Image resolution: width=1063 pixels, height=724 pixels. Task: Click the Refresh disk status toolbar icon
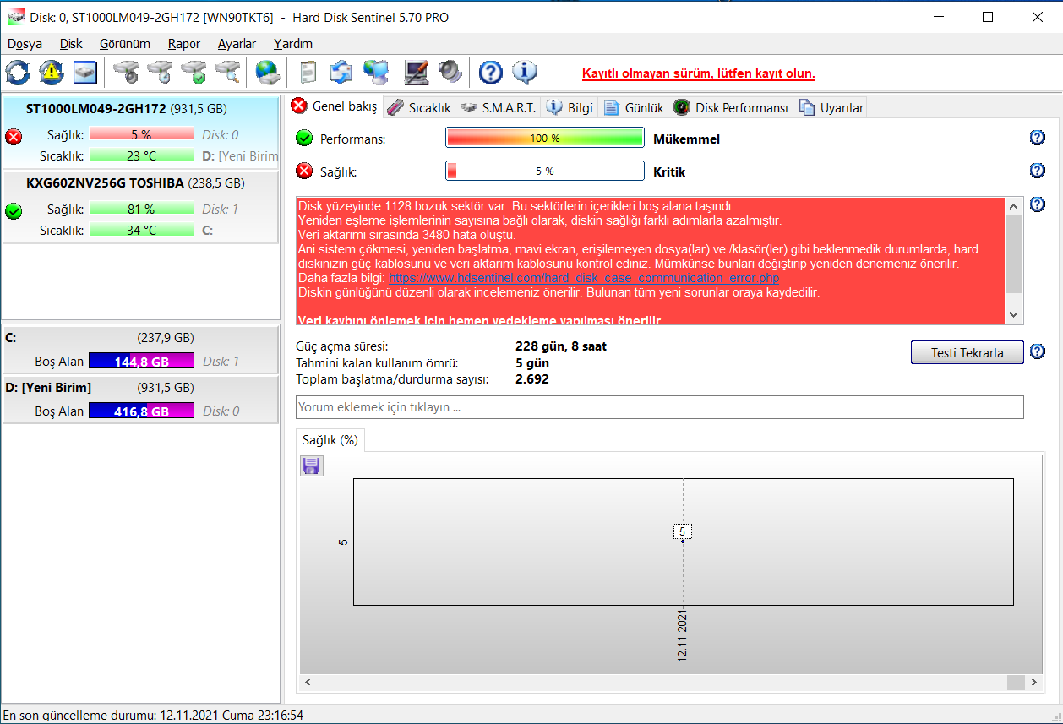pos(18,73)
